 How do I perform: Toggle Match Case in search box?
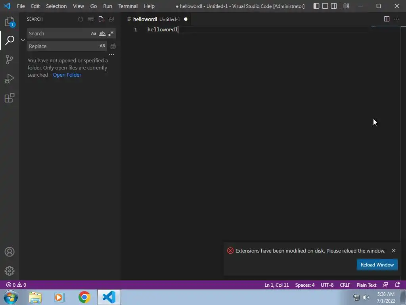pos(94,33)
